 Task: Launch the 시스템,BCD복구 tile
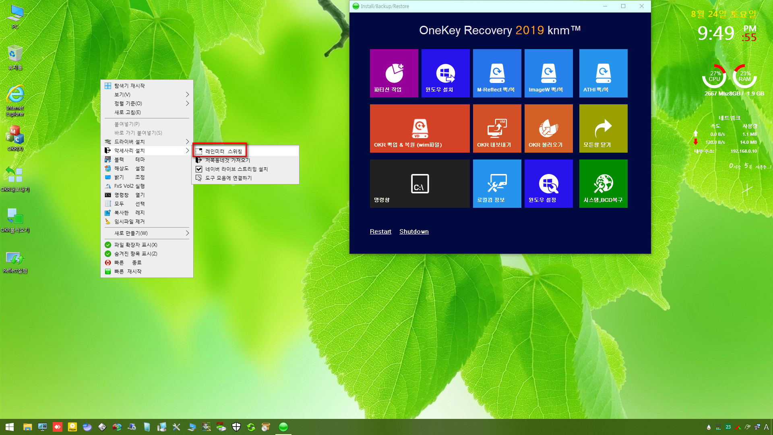(603, 184)
